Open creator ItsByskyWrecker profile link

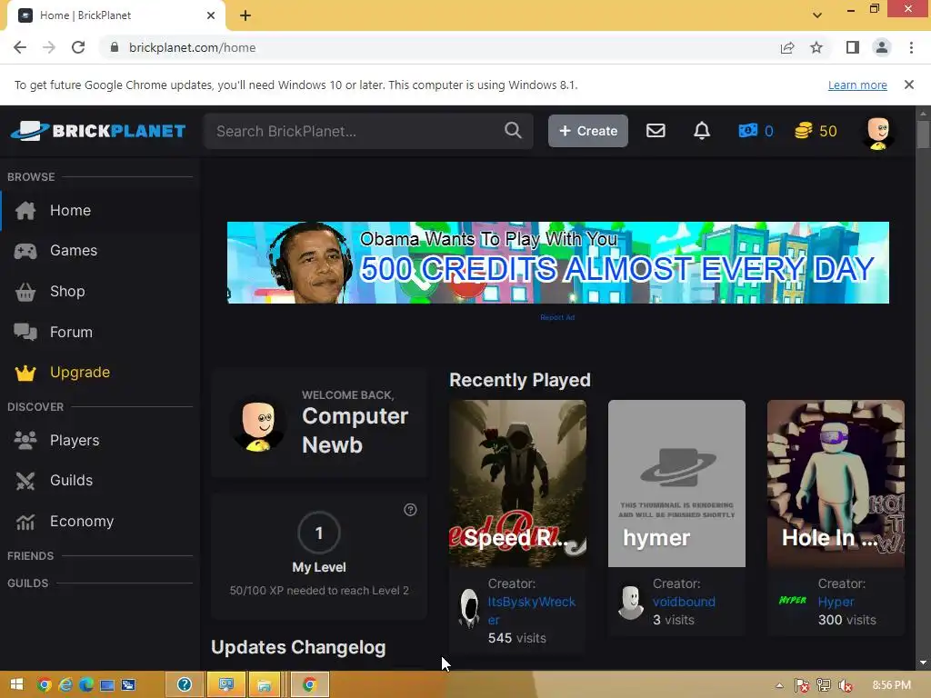tap(531, 610)
